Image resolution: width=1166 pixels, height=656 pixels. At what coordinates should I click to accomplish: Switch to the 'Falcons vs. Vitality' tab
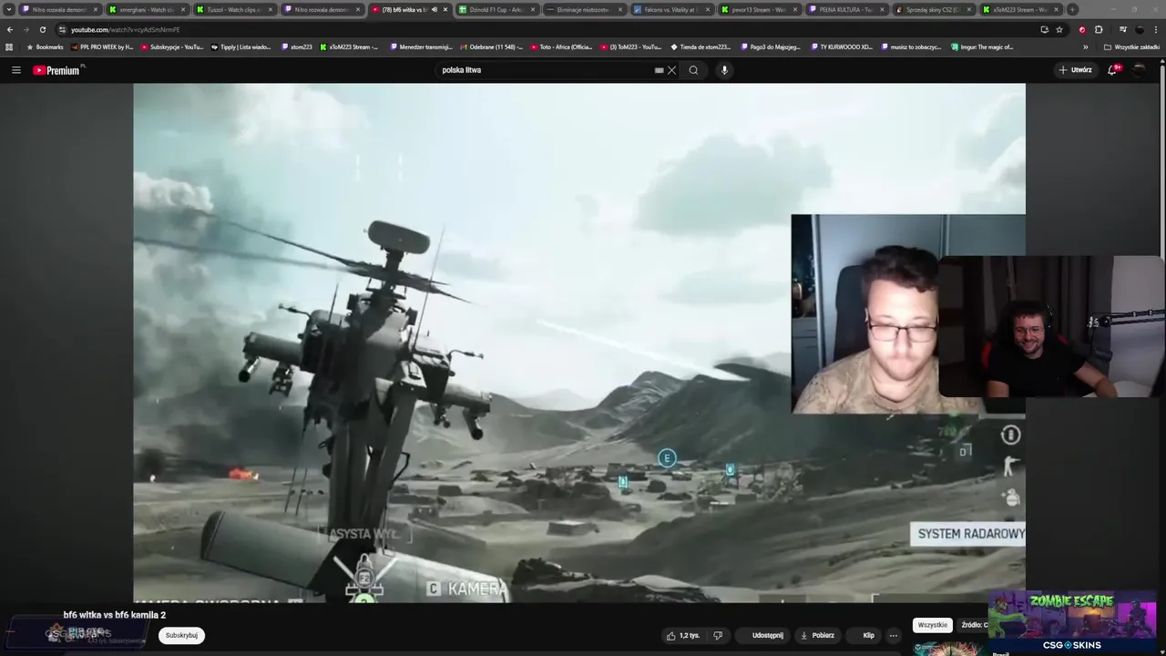670,9
